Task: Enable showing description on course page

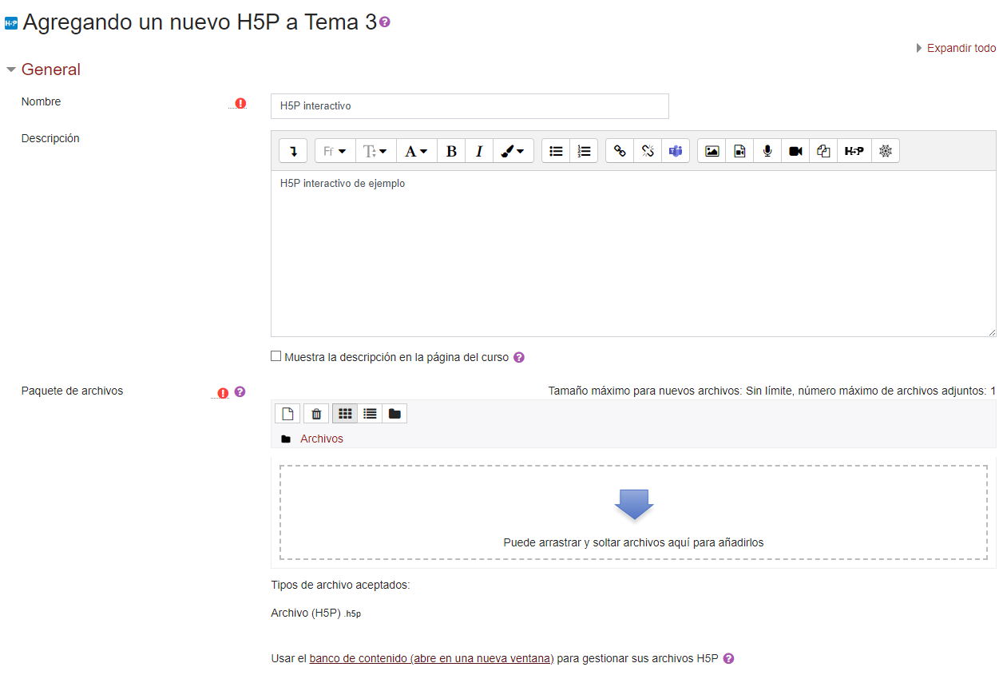Action: (x=276, y=356)
